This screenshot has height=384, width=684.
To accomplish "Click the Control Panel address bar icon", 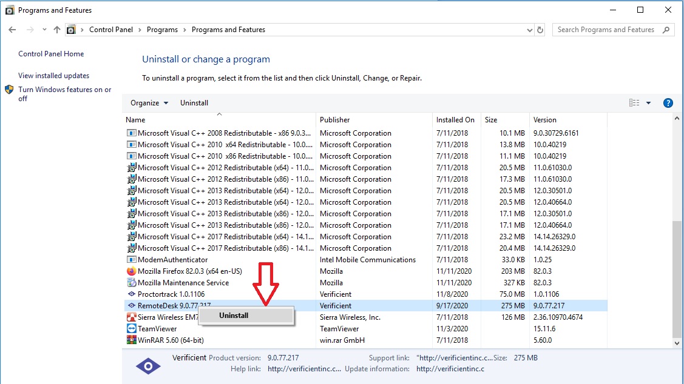I will (71, 30).
